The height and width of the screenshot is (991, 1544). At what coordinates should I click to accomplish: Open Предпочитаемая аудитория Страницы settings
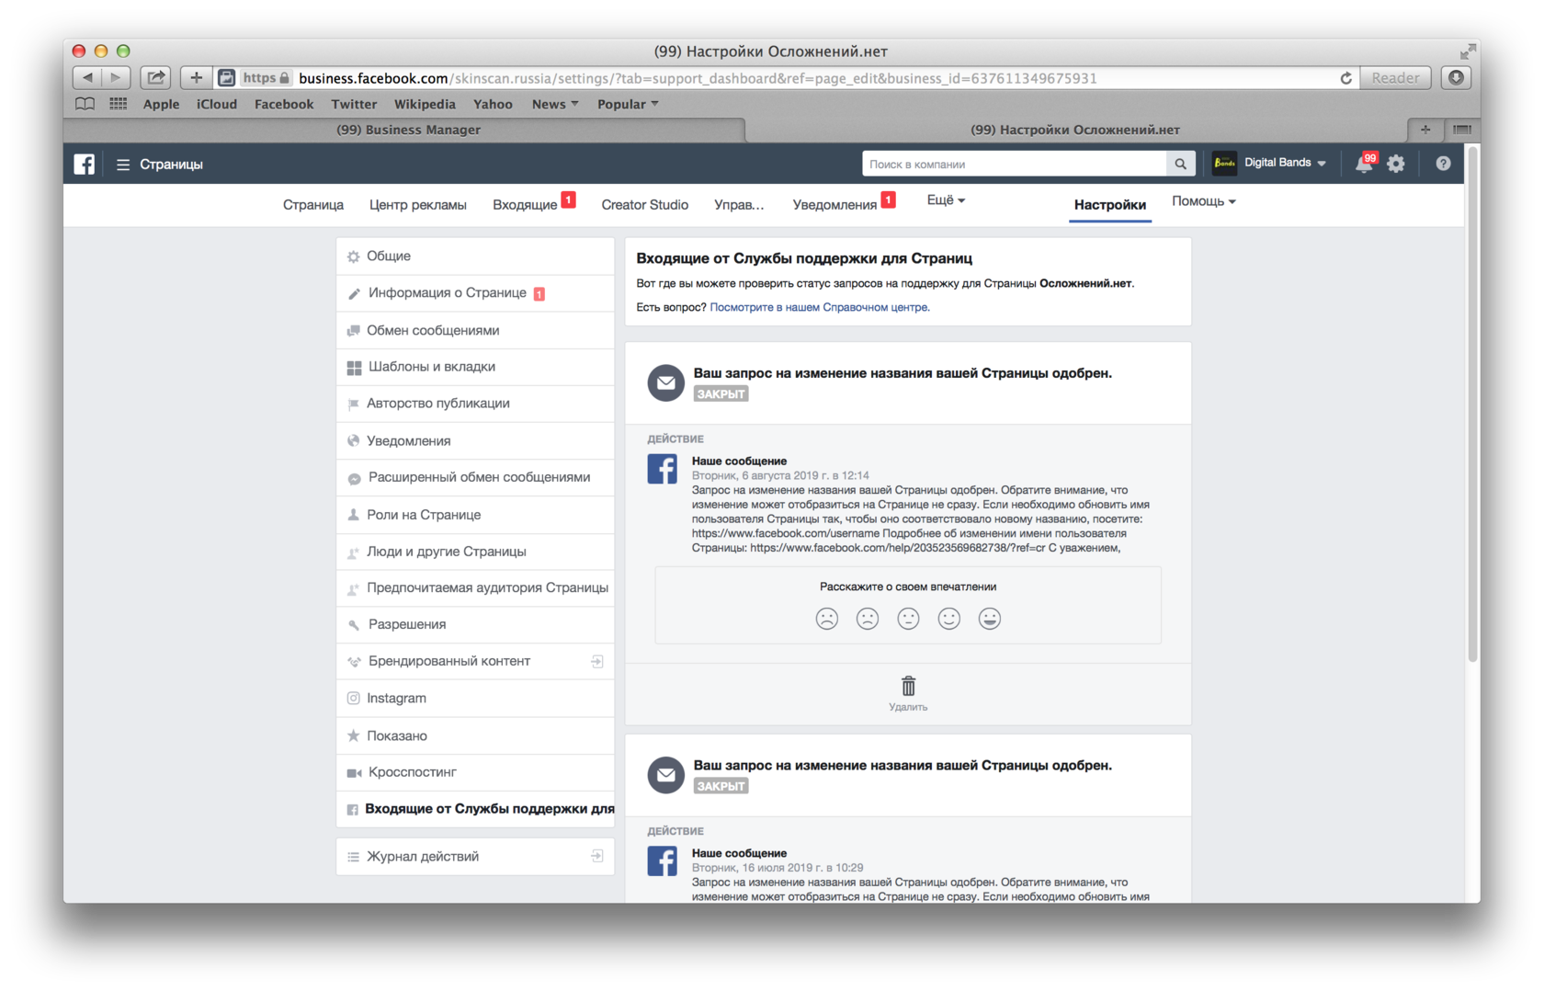tap(475, 588)
